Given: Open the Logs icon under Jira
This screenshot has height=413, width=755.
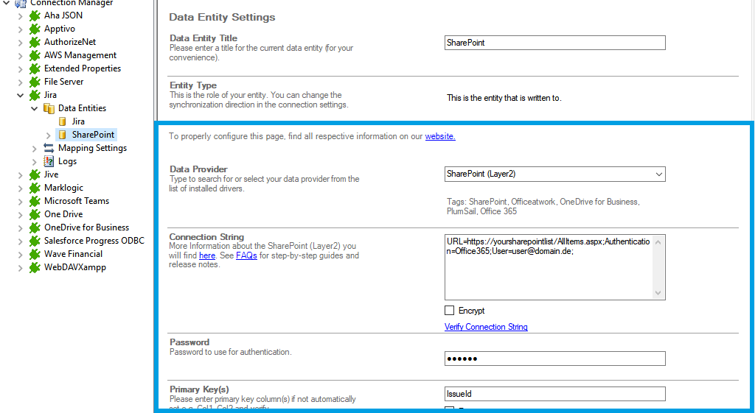Looking at the screenshot, I should click(x=49, y=161).
